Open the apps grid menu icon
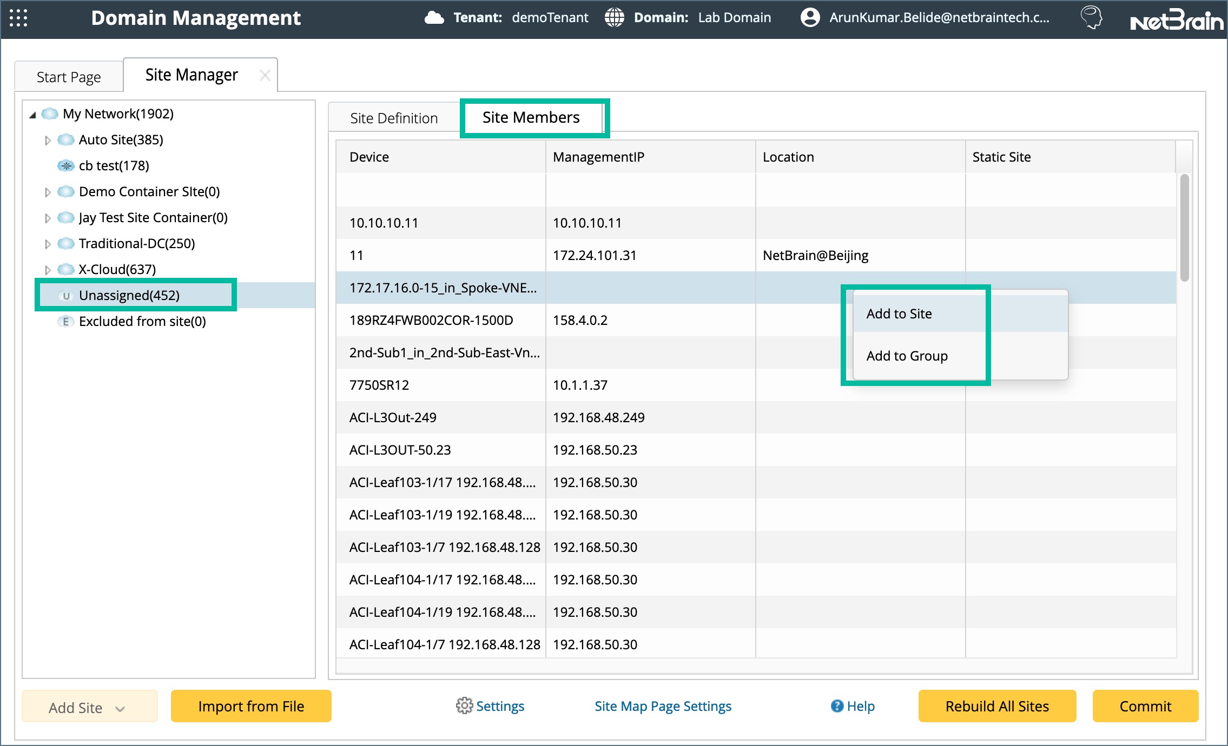 tap(18, 18)
